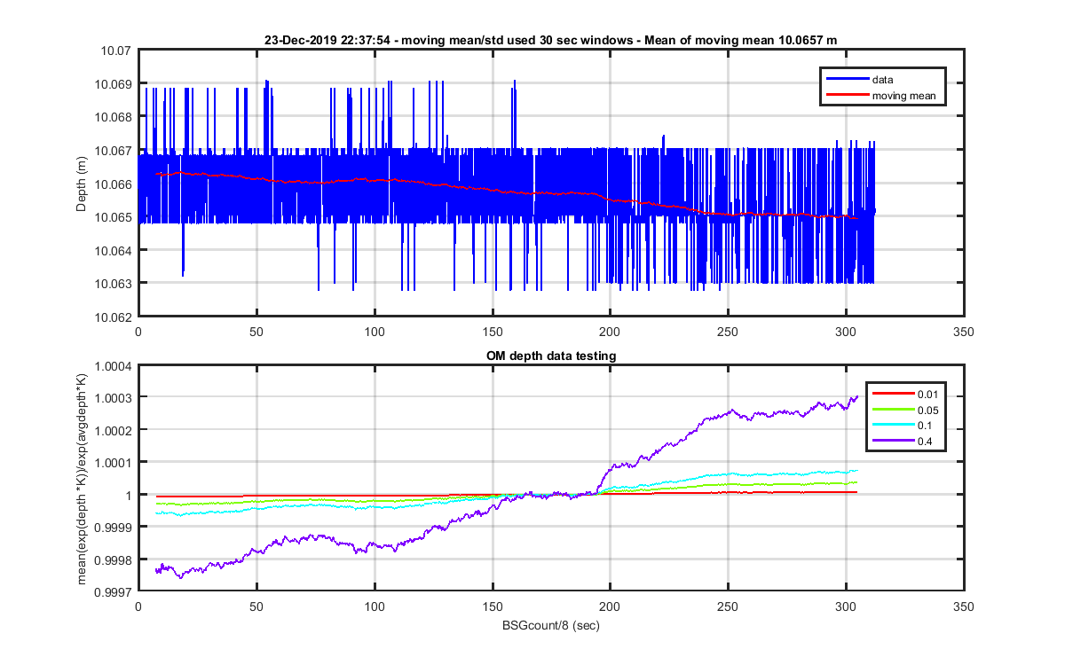Click the 250 x-tick under the bottom plot
Screen dimensions: 1065x665
(x=728, y=606)
